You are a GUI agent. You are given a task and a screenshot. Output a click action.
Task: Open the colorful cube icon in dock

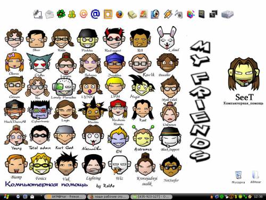coord(190,14)
